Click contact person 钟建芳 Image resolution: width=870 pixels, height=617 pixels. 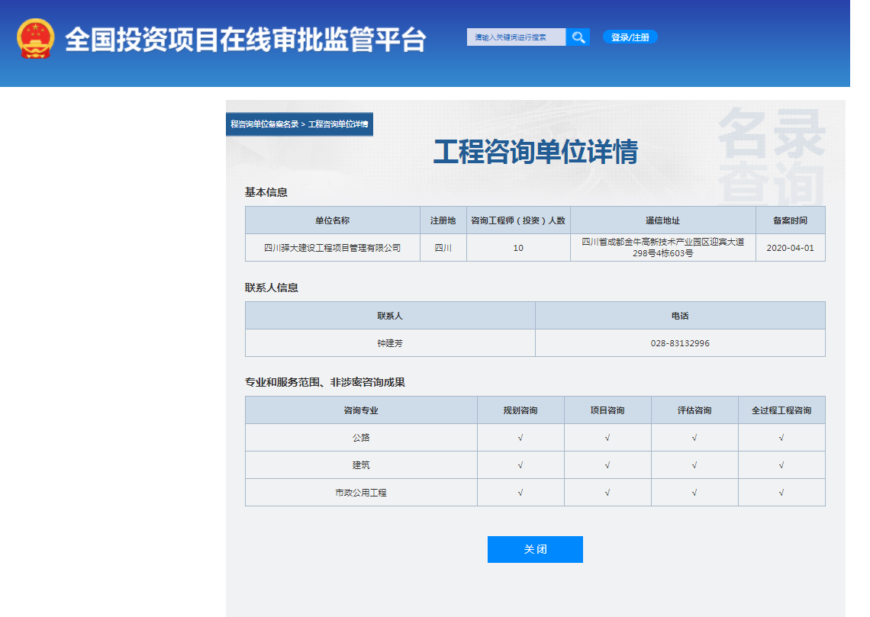click(389, 342)
